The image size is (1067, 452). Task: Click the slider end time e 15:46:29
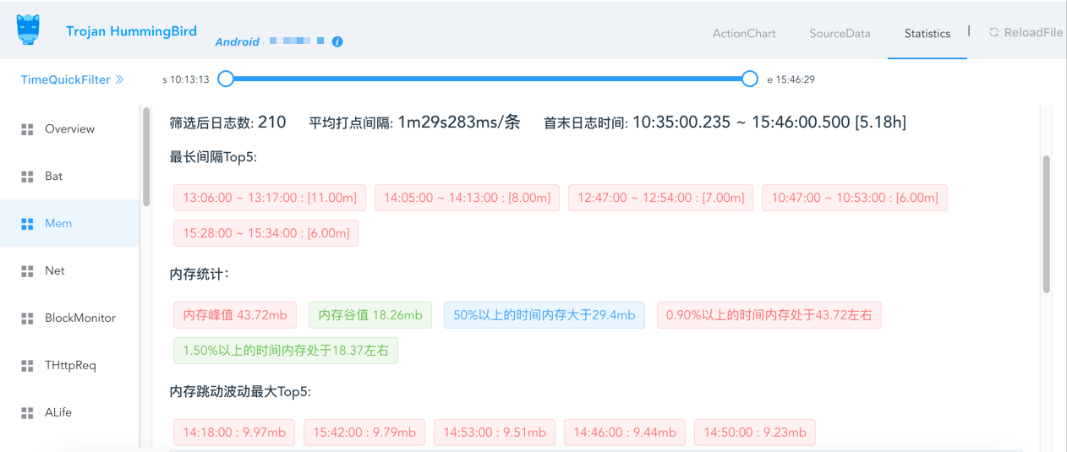pyautogui.click(x=791, y=79)
